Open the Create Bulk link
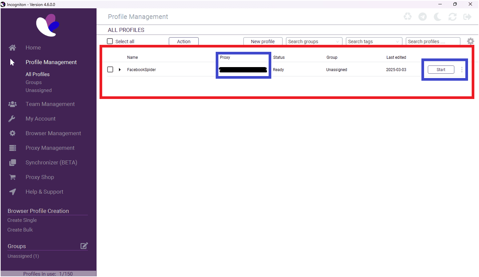 click(x=20, y=230)
